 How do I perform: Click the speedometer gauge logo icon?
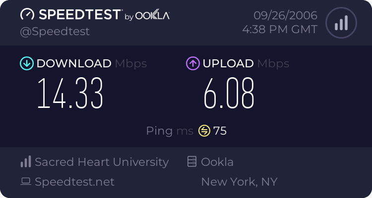(27, 14)
